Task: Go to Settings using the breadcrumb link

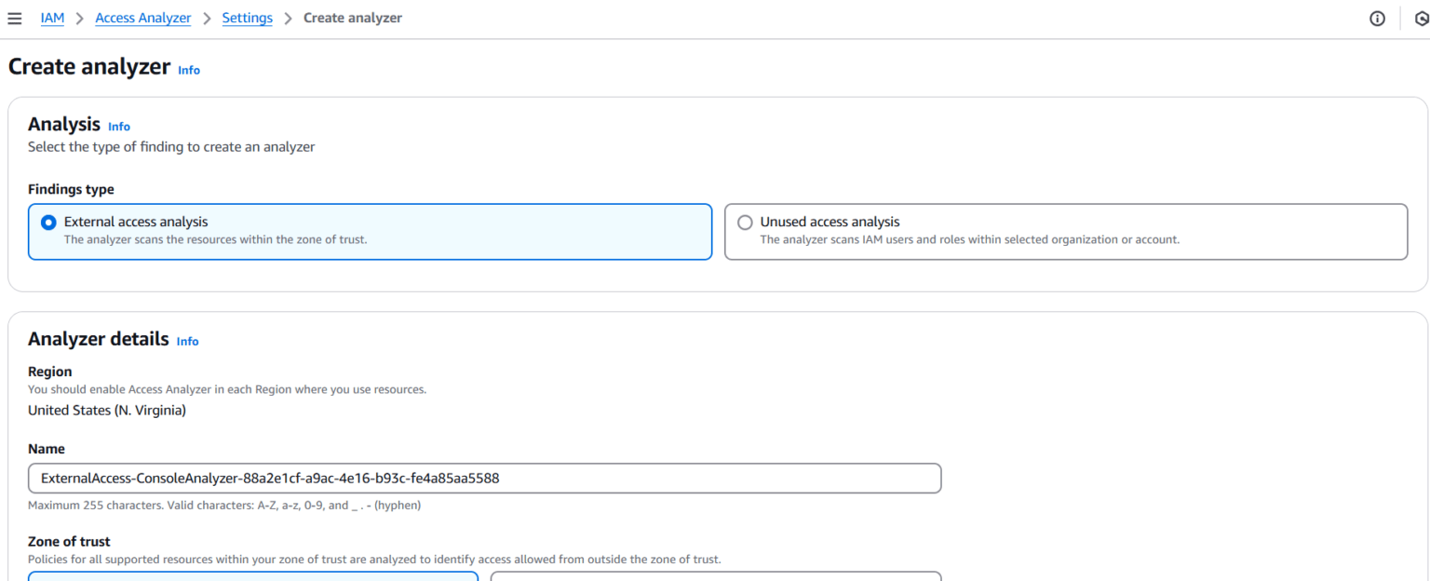Action: click(247, 18)
